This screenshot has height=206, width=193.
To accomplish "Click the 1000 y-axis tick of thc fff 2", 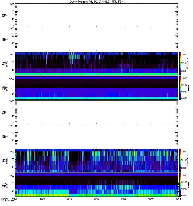I will point(12,125).
